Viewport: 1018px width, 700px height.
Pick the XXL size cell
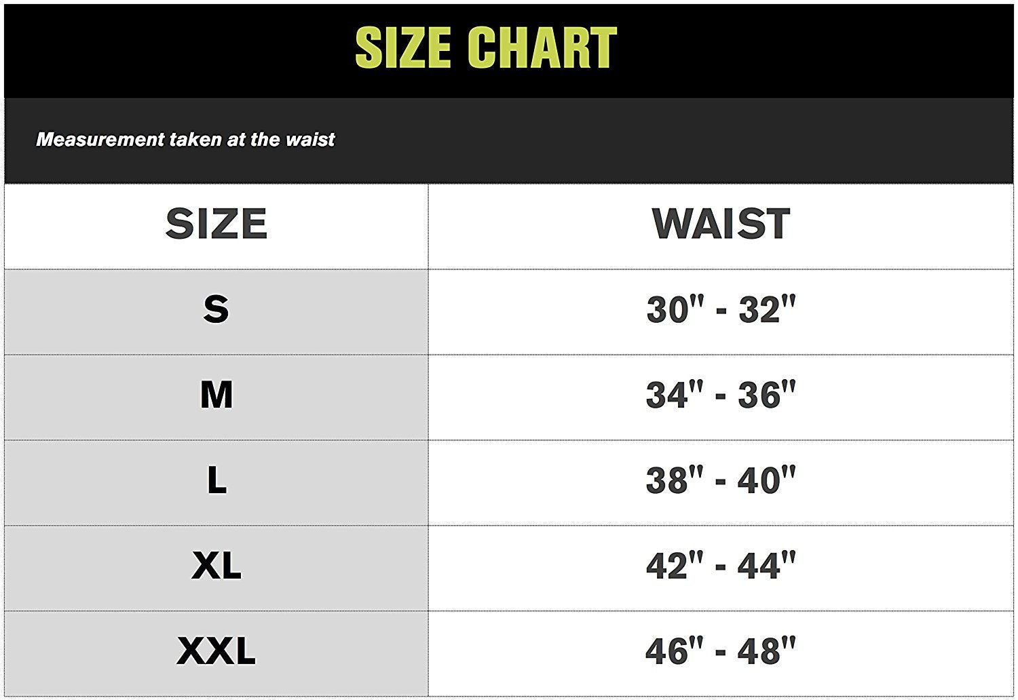tap(216, 651)
